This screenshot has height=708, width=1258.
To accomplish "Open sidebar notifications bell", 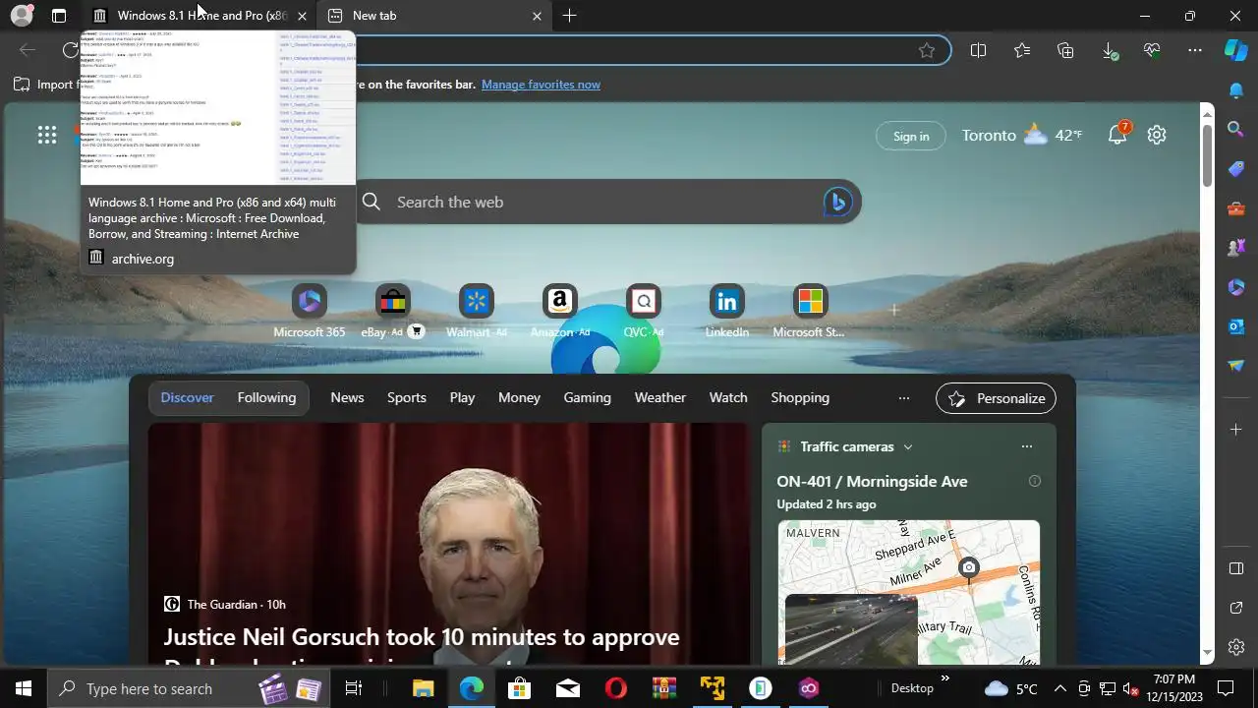I will [1236, 89].
